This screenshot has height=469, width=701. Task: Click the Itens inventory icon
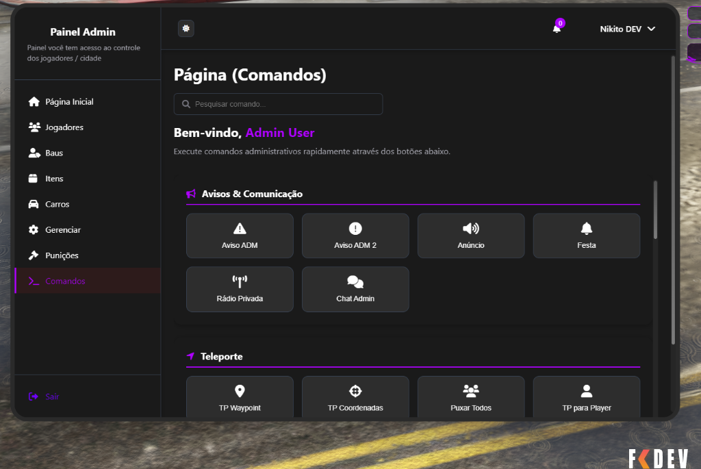point(33,178)
